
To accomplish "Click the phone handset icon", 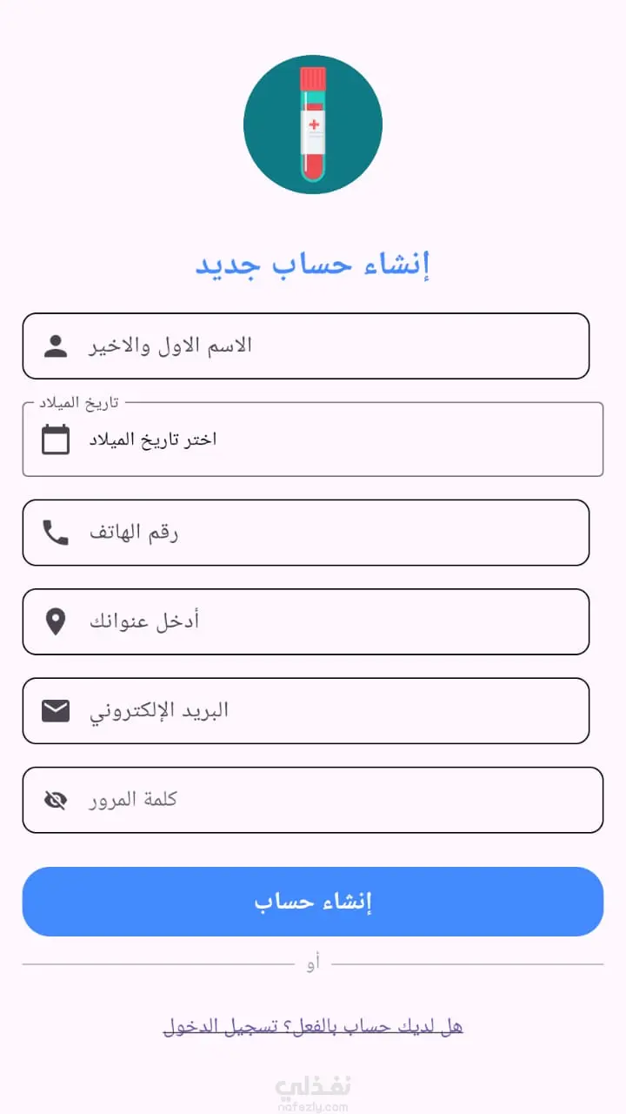I will click(56, 533).
